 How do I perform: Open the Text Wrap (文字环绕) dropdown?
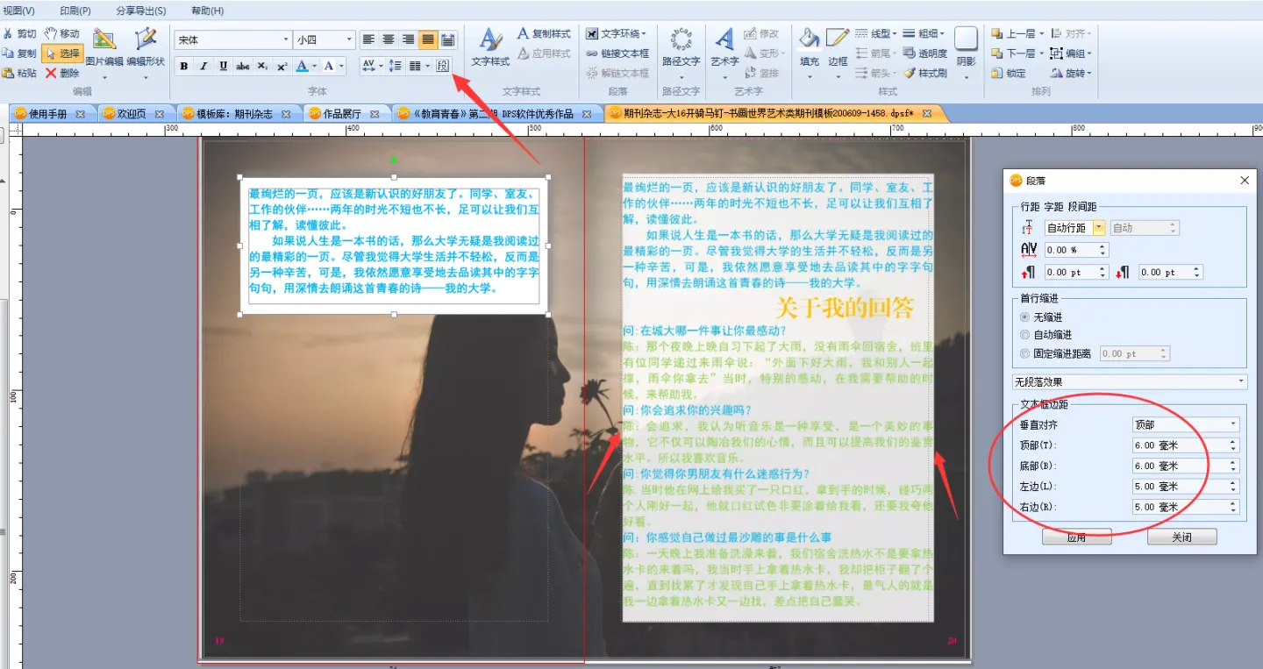617,33
